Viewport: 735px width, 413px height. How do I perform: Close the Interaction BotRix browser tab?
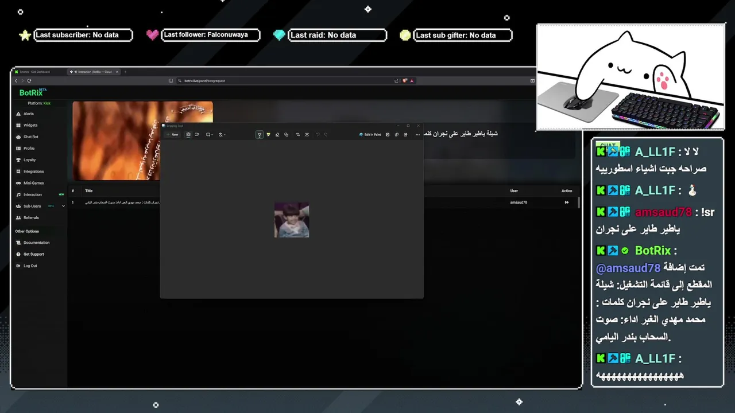117,72
